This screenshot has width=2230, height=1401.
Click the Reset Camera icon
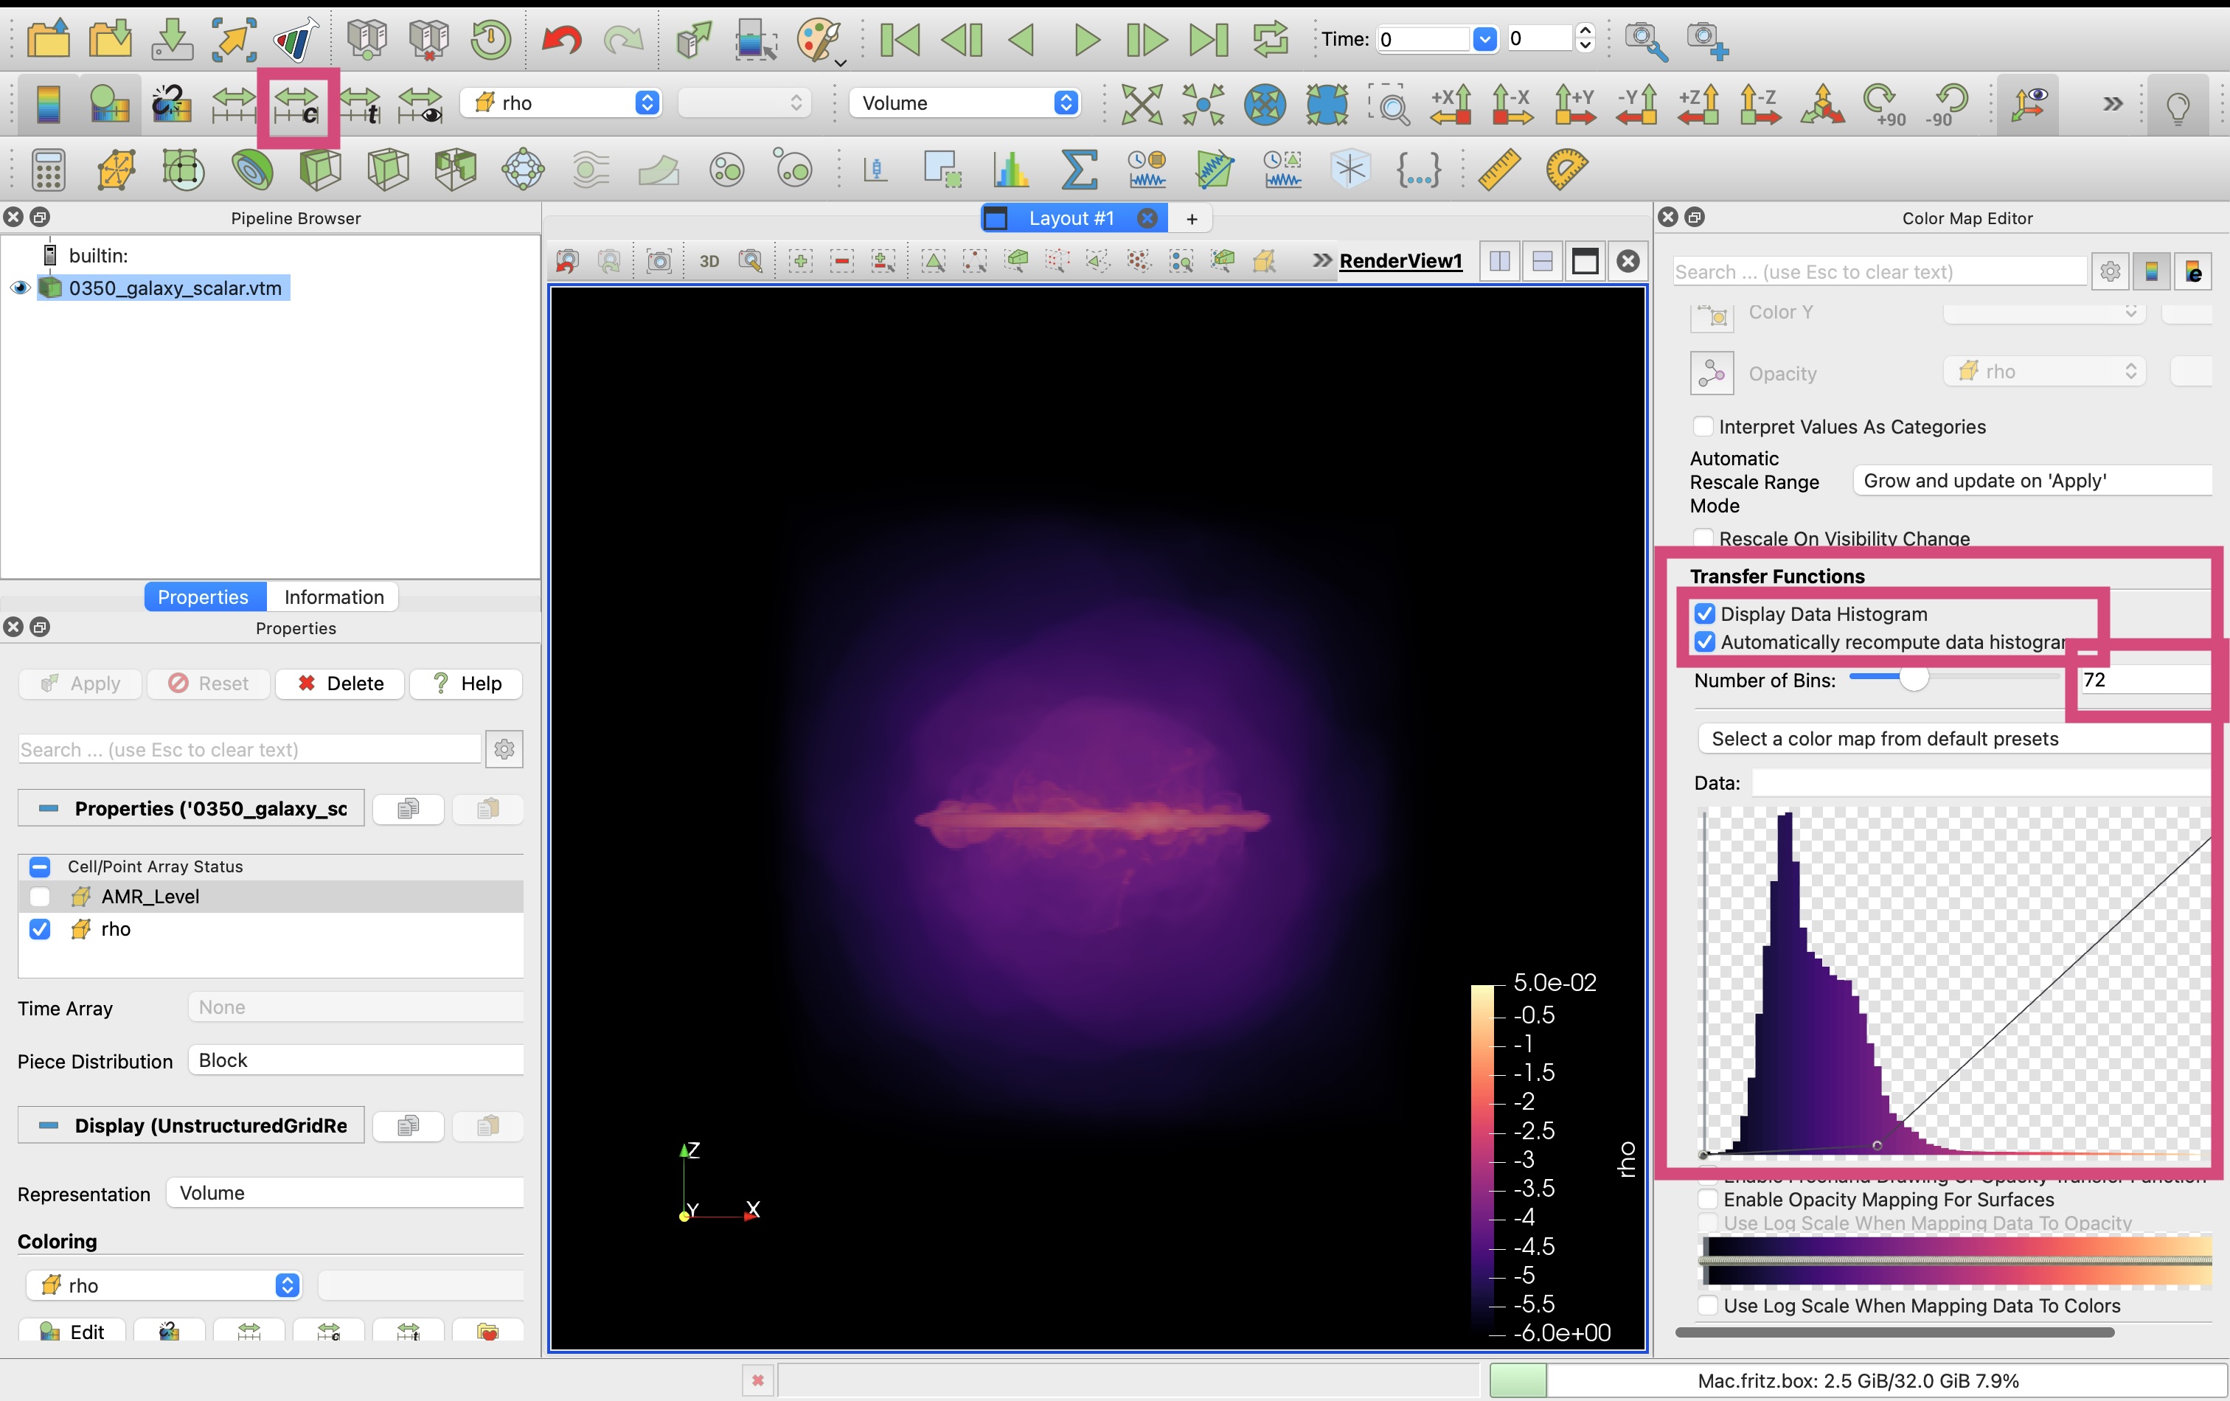(1142, 104)
